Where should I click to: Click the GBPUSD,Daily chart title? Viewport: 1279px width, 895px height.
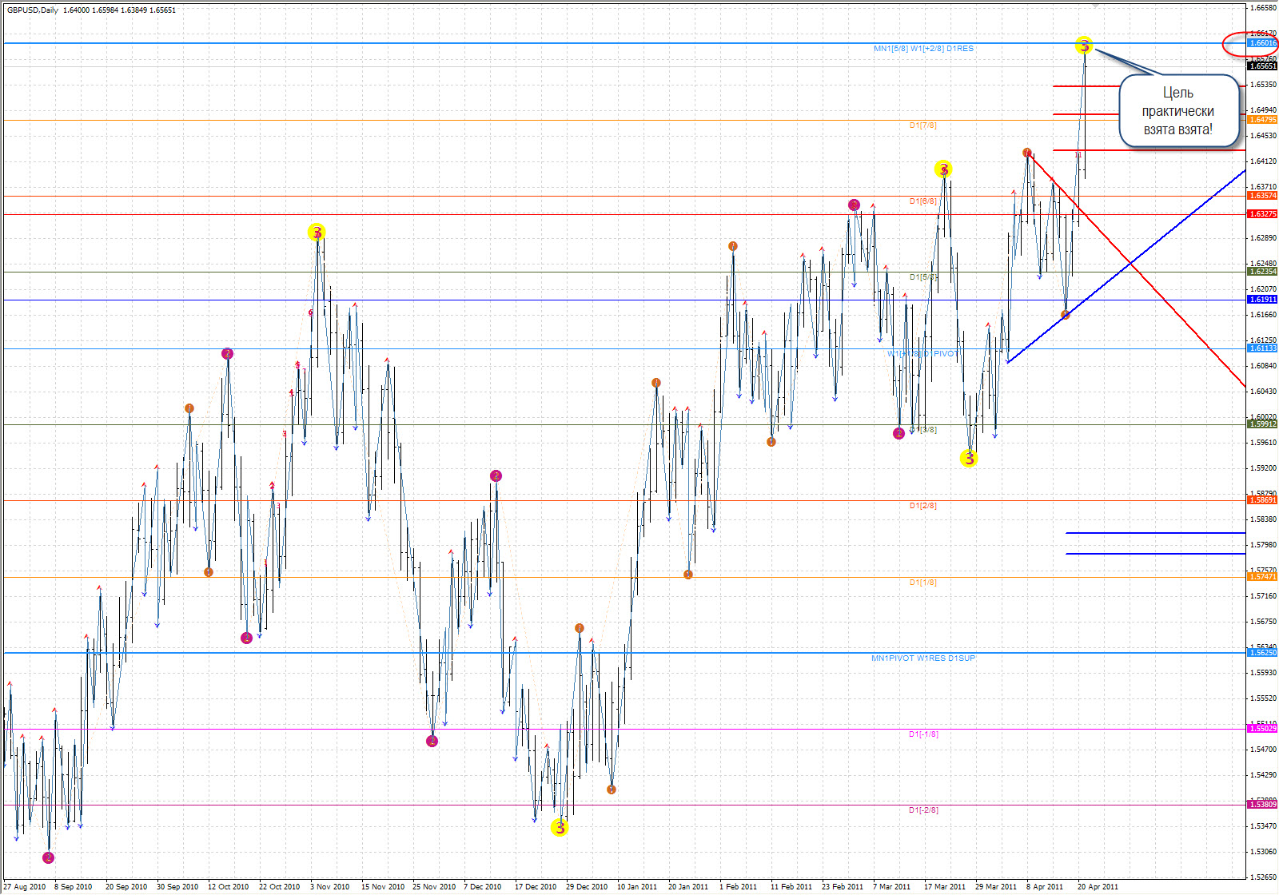click(33, 10)
